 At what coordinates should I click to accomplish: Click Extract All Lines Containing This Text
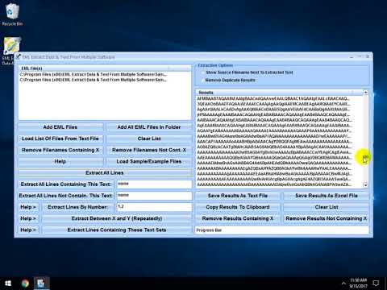pos(66,184)
